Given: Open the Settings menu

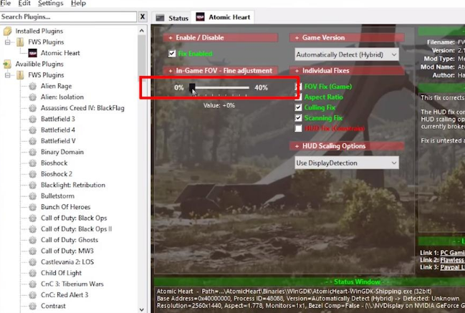Looking at the screenshot, I should 51,4.
